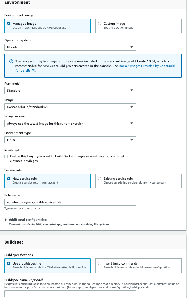The height and width of the screenshot is (298, 187).
Task: Click the Role name text field
Action: [70, 202]
